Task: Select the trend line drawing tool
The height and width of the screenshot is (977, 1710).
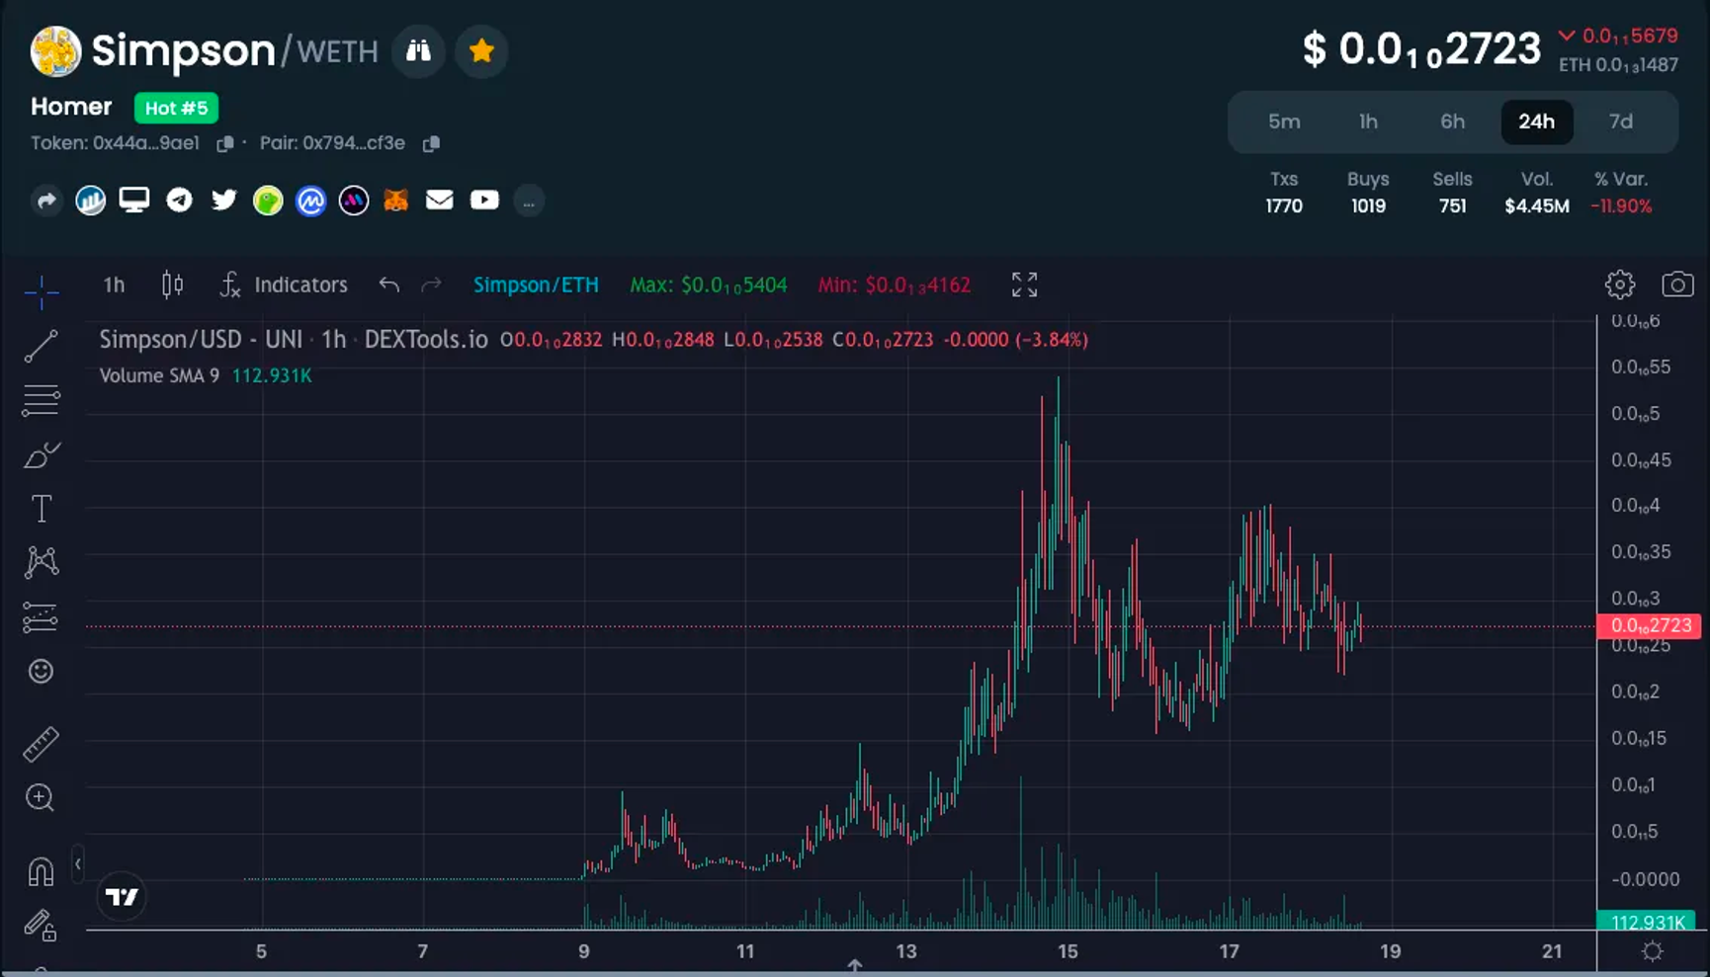Action: (x=41, y=347)
